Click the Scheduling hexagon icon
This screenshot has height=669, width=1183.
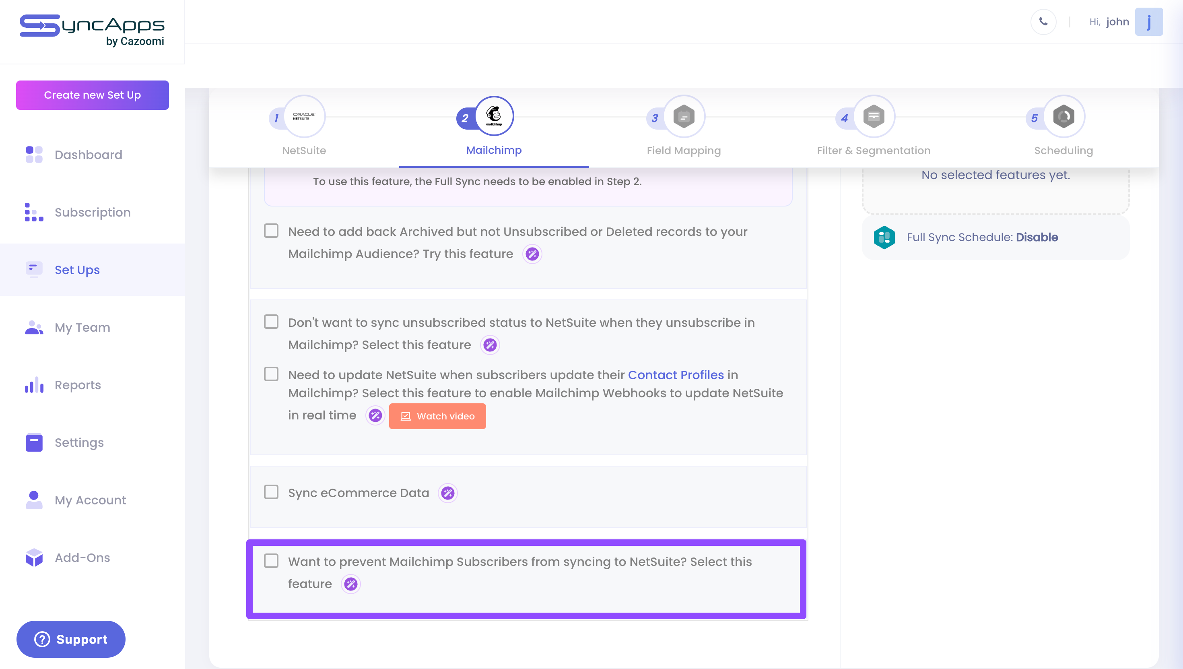[1063, 116]
